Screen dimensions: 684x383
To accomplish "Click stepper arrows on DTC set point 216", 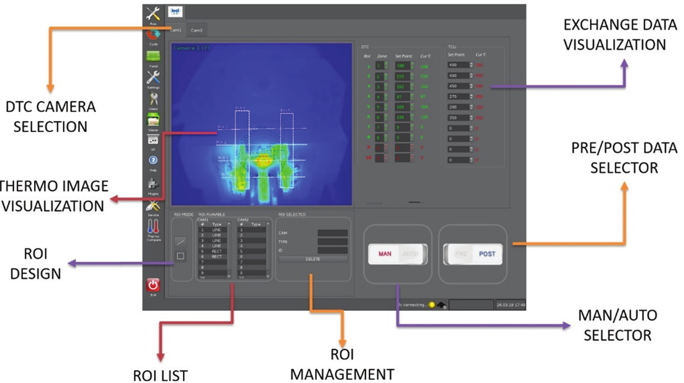I will pyautogui.click(x=413, y=76).
